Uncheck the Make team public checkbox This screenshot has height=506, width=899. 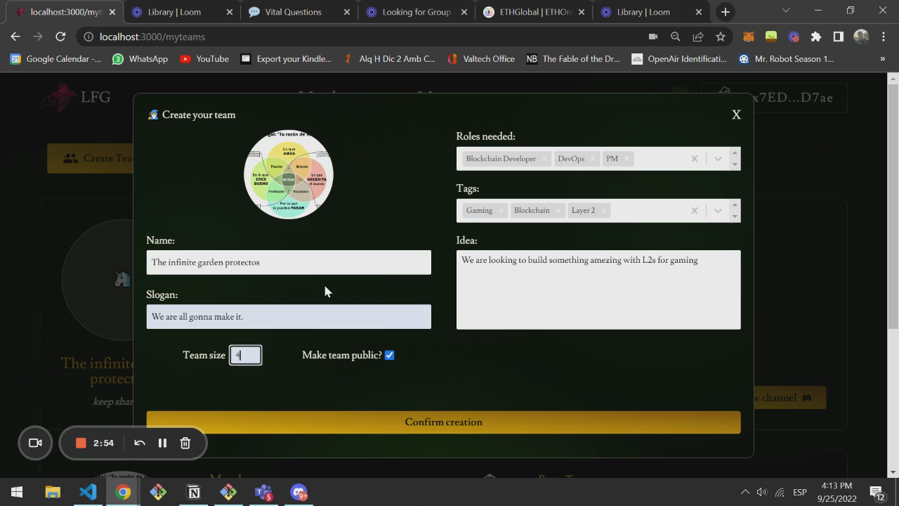[389, 355]
